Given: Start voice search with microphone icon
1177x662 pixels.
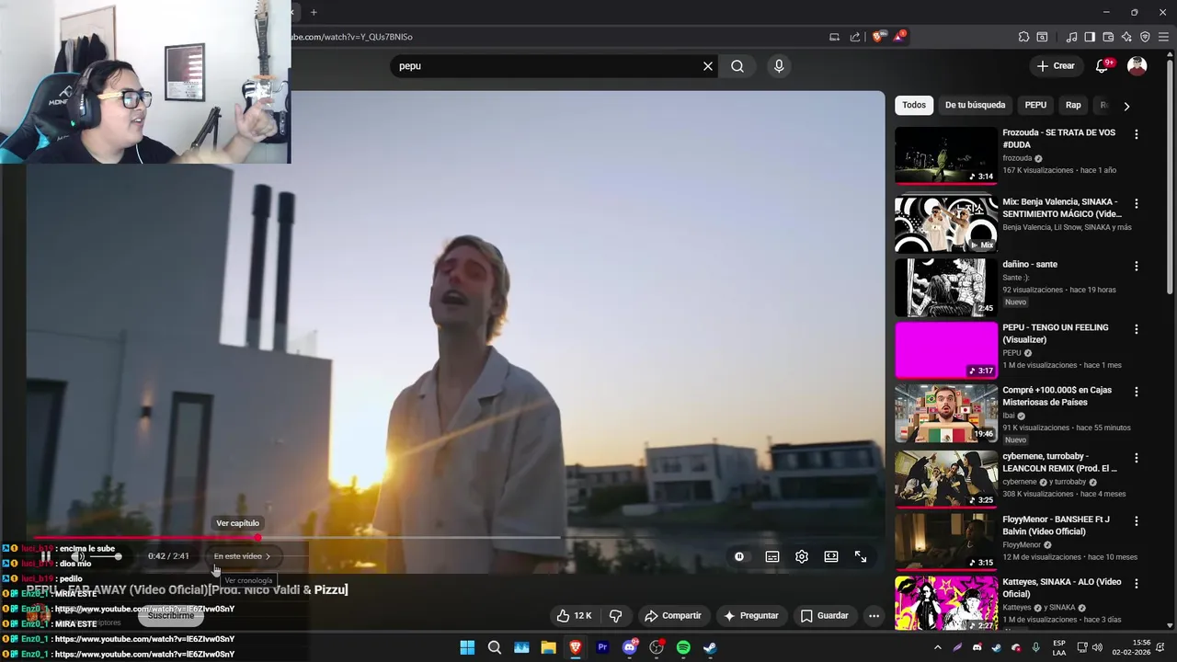Looking at the screenshot, I should (x=779, y=66).
